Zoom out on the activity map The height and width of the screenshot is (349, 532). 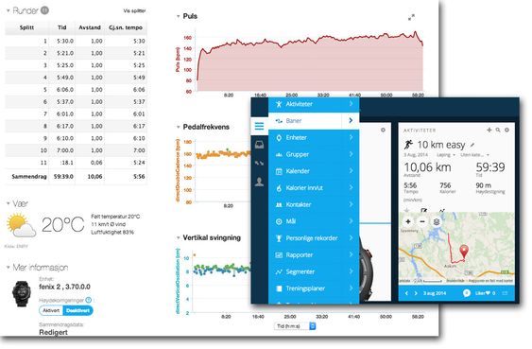(x=422, y=221)
